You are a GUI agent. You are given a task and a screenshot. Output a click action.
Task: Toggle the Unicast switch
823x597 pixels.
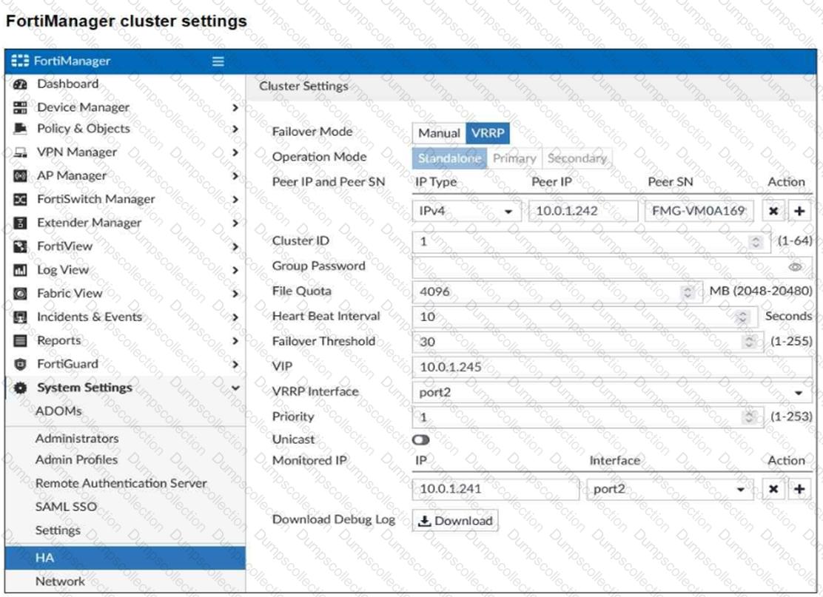[x=421, y=439]
